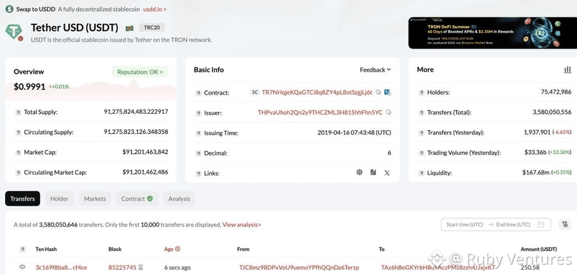This screenshot has height=275, width=577.
Task: Click the help icon next to Circulating Supply
Action: pyautogui.click(x=18, y=132)
